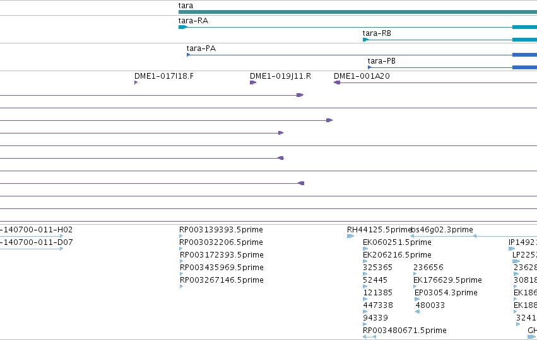Select EST RP003139393.5prime
The image size is (537, 340).
coord(221,230)
